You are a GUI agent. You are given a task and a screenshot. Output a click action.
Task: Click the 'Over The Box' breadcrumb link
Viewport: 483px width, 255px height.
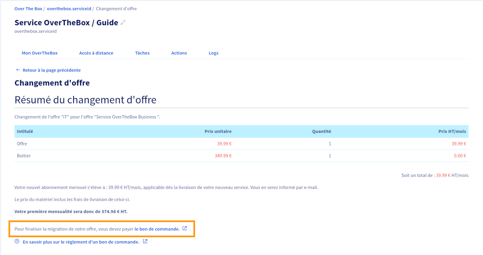point(28,9)
